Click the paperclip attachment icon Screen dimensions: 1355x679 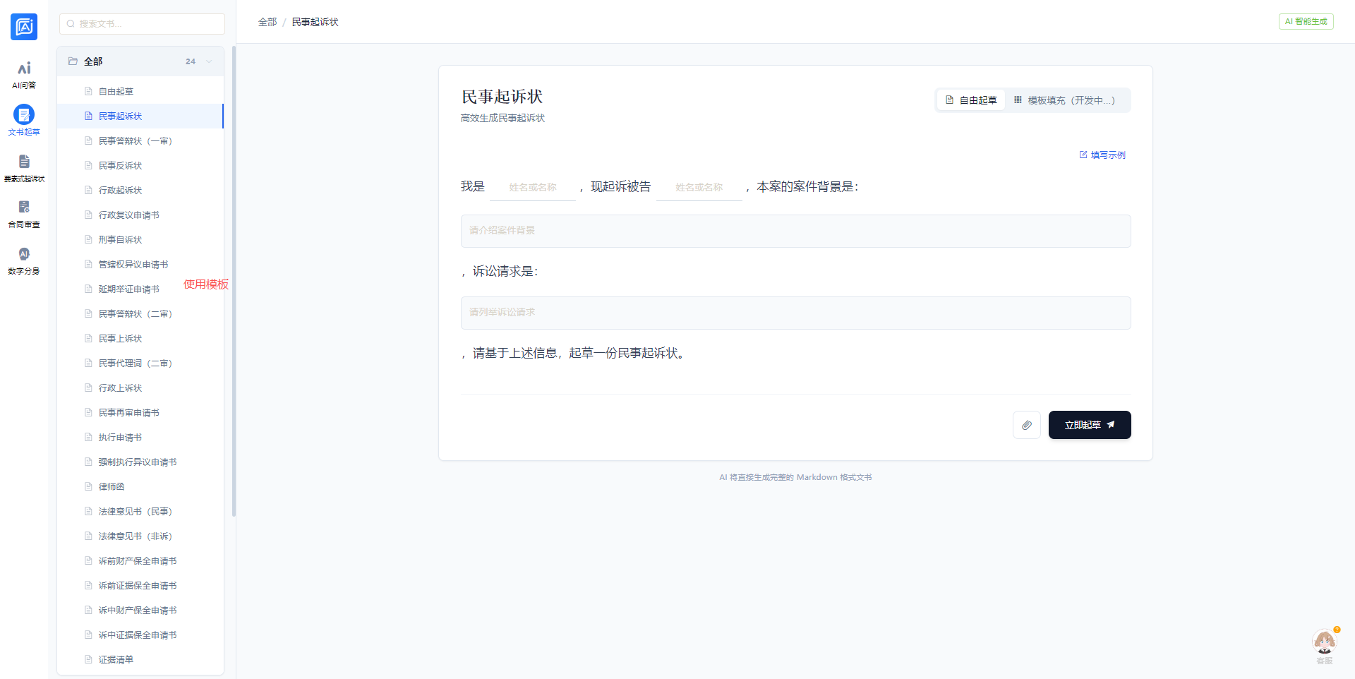(x=1026, y=425)
